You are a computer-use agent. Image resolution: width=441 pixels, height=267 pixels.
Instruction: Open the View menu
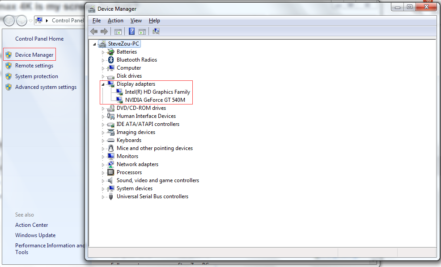(136, 21)
